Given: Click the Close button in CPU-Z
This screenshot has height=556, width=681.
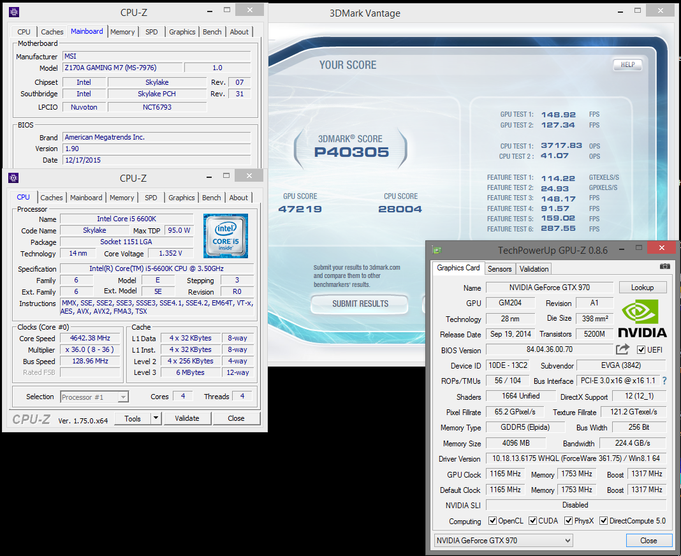Looking at the screenshot, I should point(237,418).
